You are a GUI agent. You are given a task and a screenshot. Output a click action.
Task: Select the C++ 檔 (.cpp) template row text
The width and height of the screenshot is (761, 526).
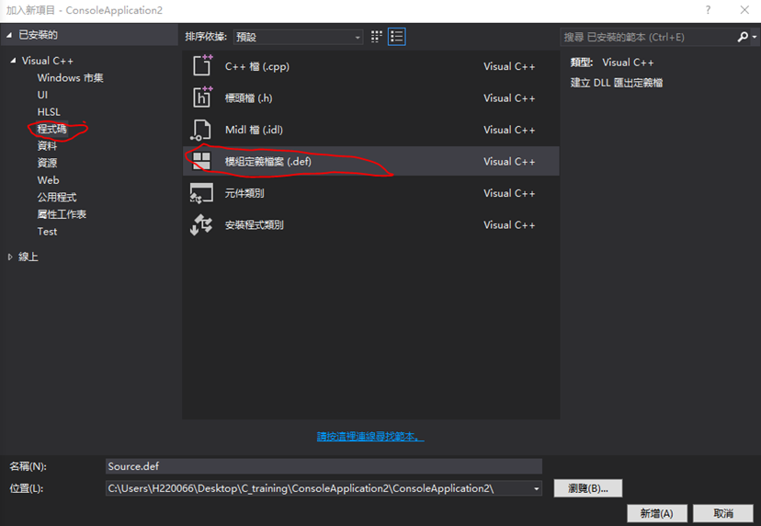coord(257,66)
